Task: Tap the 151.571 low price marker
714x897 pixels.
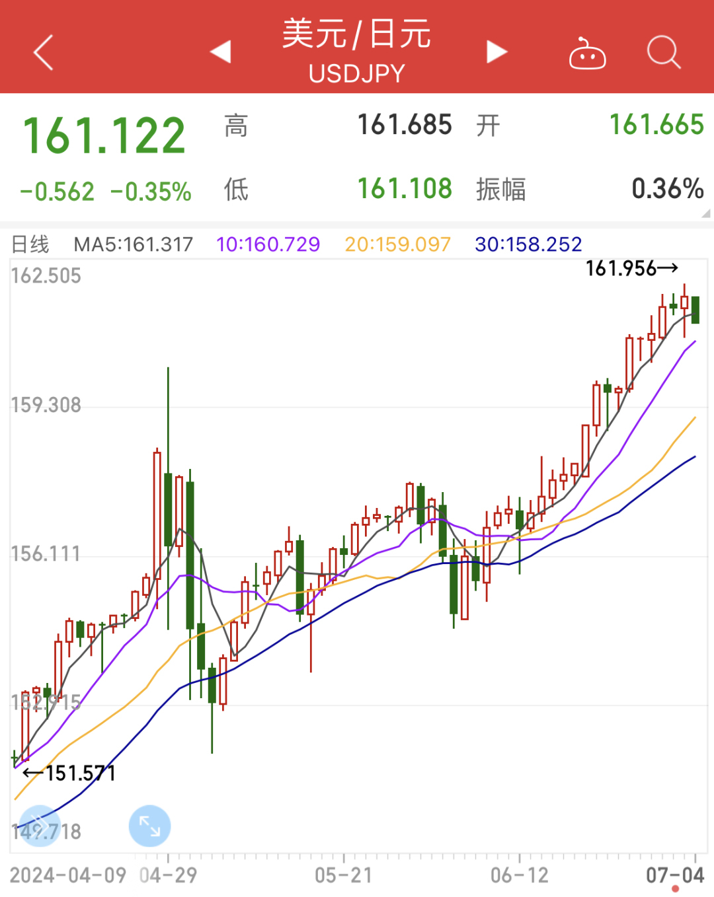Action: (69, 773)
